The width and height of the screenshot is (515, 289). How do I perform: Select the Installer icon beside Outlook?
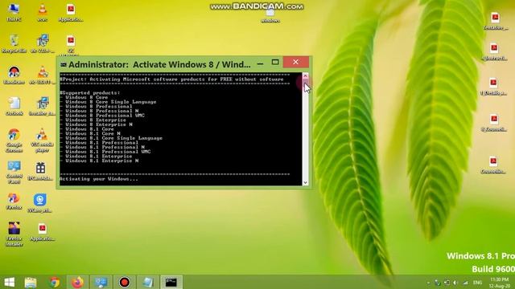pos(42,106)
